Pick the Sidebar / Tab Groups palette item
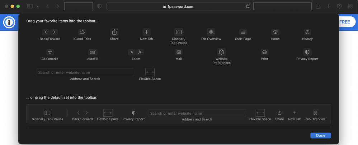358x145 pixels. click(x=179, y=32)
